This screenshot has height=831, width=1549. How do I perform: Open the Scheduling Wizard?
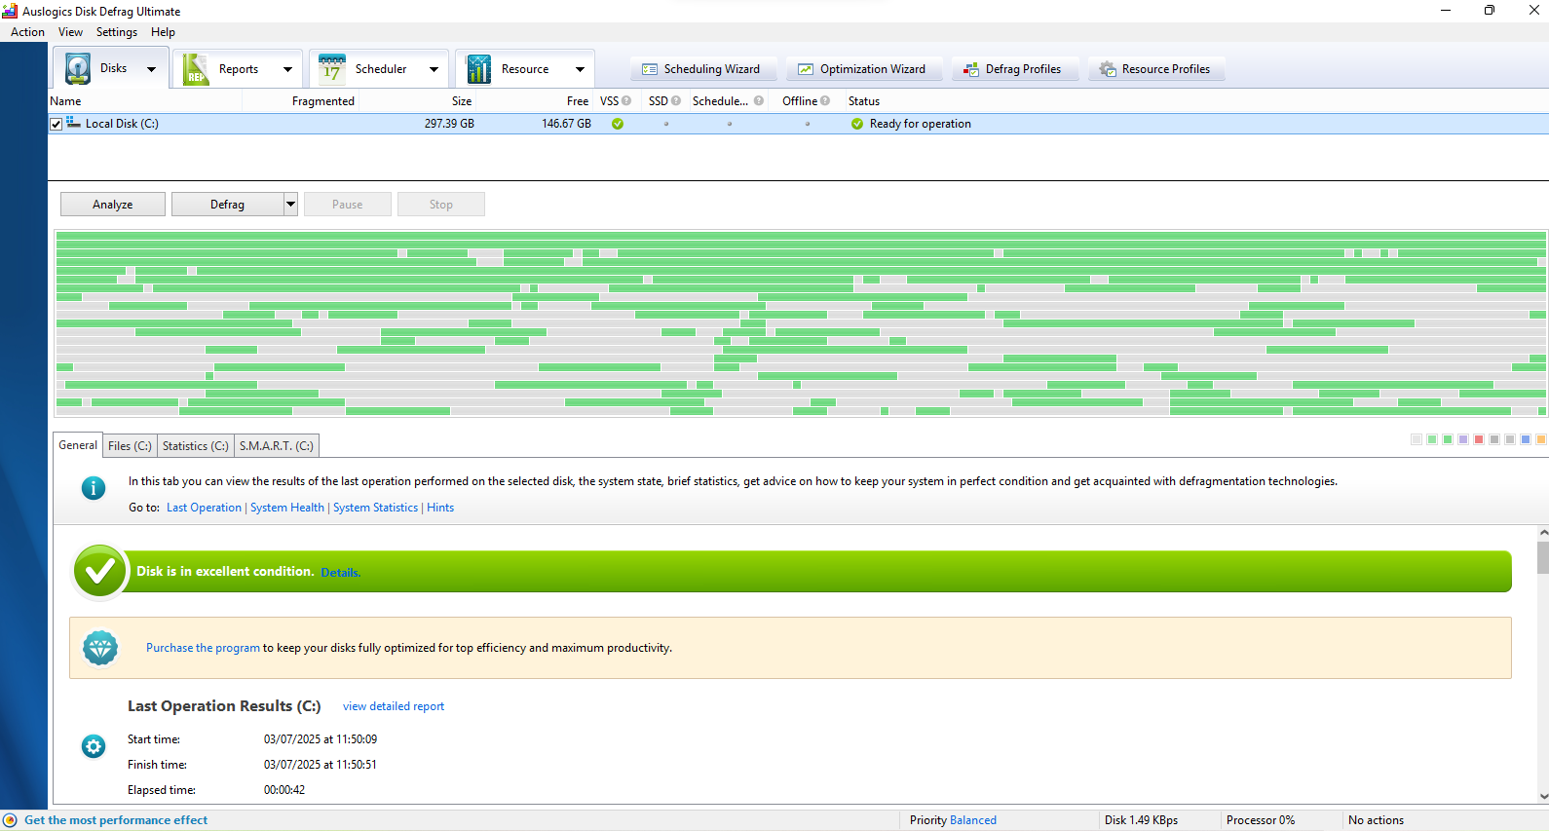[x=702, y=69]
